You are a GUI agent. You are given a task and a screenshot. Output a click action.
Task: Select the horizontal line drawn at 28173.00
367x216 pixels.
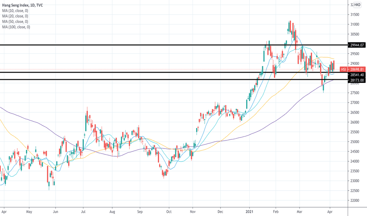click(174, 80)
